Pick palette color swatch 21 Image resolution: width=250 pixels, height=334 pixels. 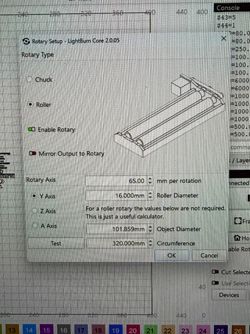click(150, 329)
